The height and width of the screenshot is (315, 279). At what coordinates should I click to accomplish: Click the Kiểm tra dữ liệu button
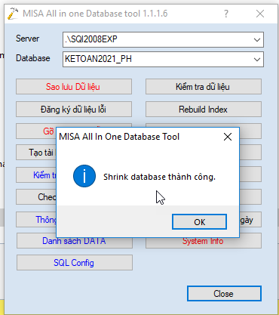(x=204, y=87)
